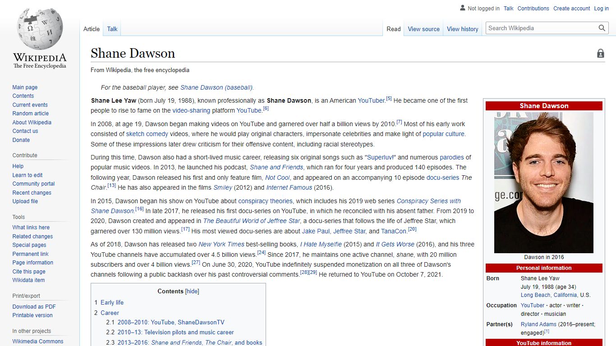Image resolution: width=616 pixels, height=346 pixels.
Task: Open Related changes
Action: (32, 237)
